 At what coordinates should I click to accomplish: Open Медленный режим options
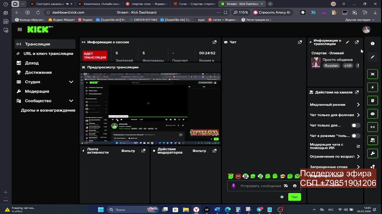click(x=335, y=105)
